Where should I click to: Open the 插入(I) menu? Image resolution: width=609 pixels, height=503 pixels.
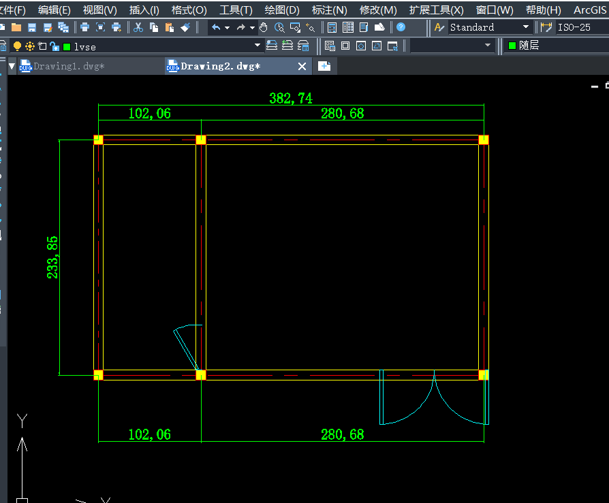coord(144,10)
